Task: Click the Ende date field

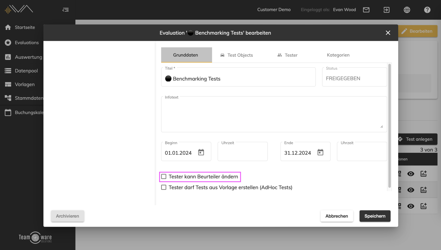Action: click(305, 151)
